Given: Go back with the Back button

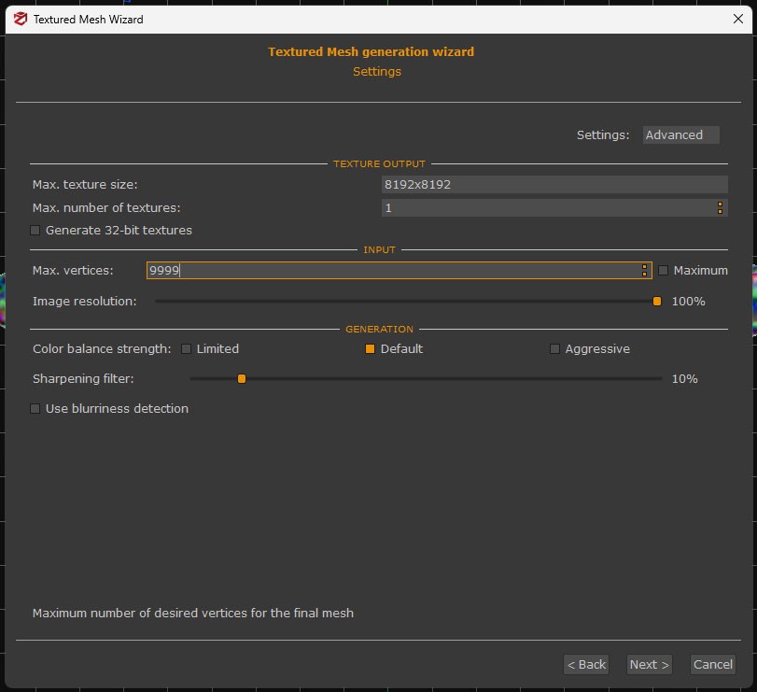Looking at the screenshot, I should (x=586, y=665).
